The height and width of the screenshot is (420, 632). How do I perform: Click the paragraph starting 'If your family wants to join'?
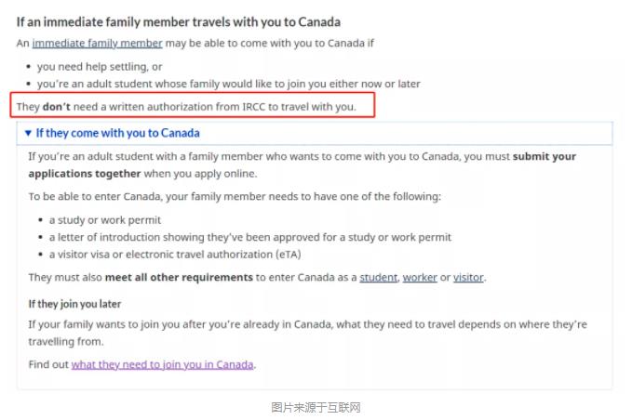tap(307, 333)
